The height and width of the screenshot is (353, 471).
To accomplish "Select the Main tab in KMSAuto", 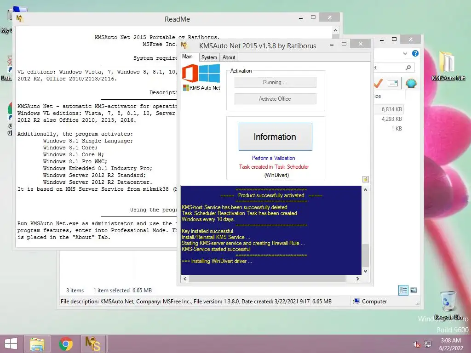I will [x=188, y=57].
